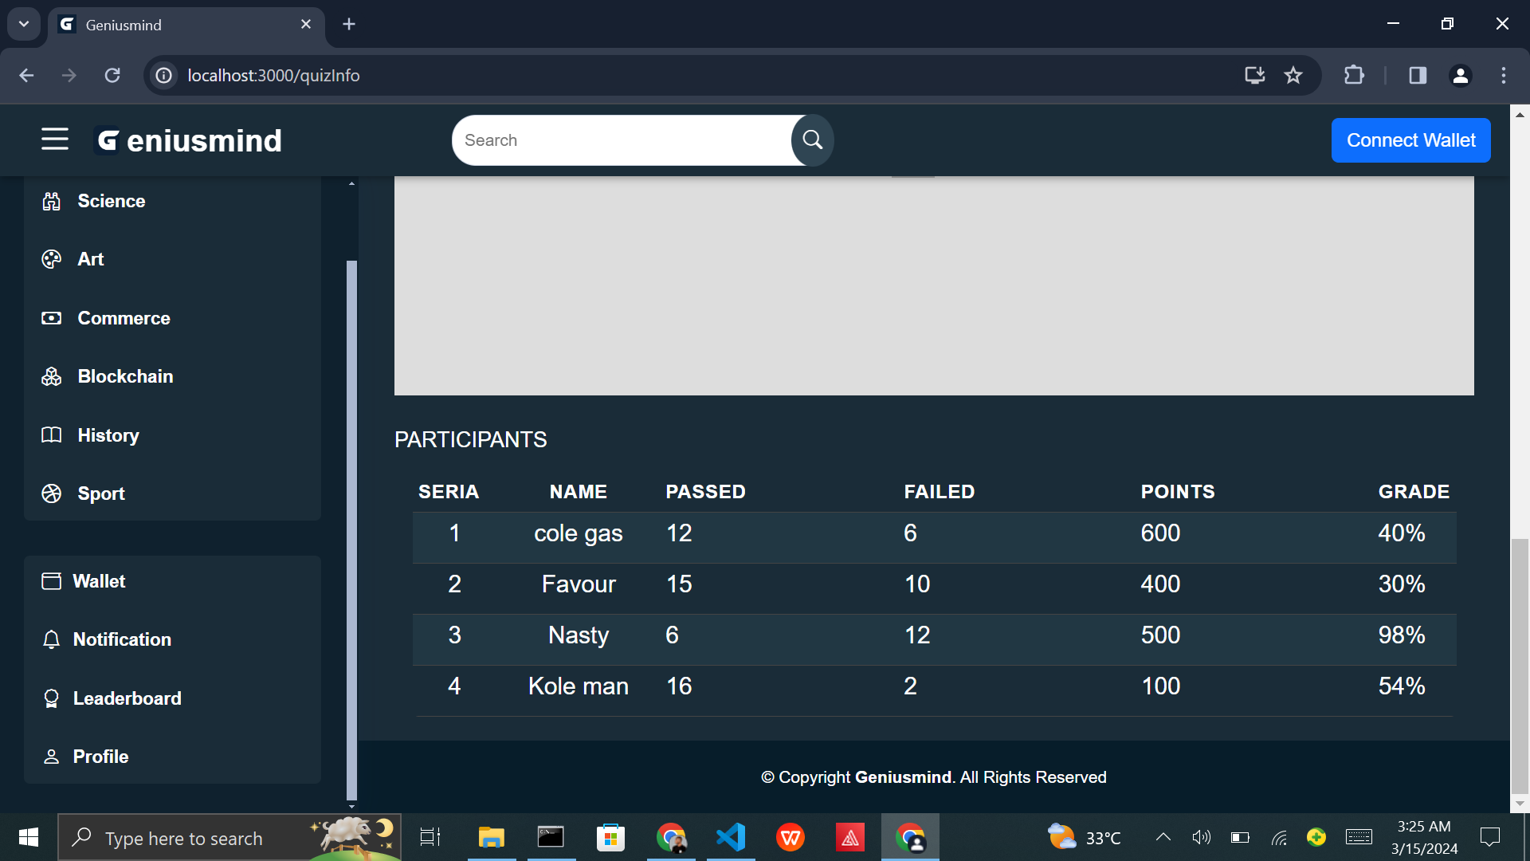Click the sidebar vertical scrollbar
This screenshot has width=1530, height=861.
[351, 526]
